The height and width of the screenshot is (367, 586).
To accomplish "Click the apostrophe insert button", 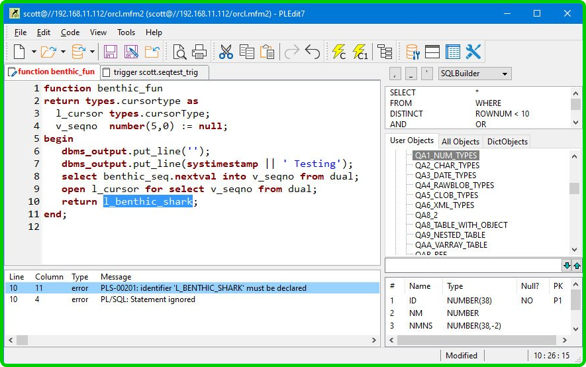I will click(427, 74).
